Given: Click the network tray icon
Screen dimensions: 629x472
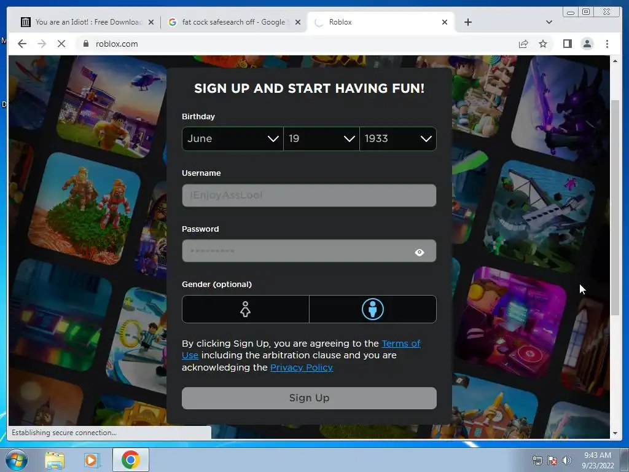Looking at the screenshot, I should click(x=537, y=460).
